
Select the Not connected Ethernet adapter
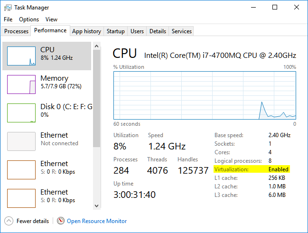(47, 141)
